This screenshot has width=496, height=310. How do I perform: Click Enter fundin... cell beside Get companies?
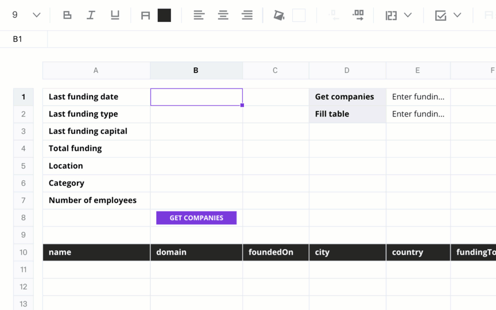pos(418,97)
